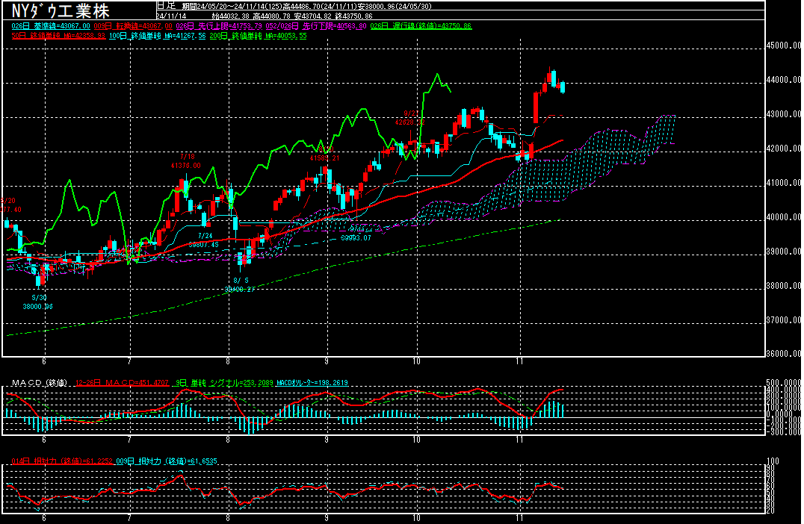Viewport: 804px width, 524px height.
Task: Click the 5/30 38000.96 low annotation
Action: (38, 302)
